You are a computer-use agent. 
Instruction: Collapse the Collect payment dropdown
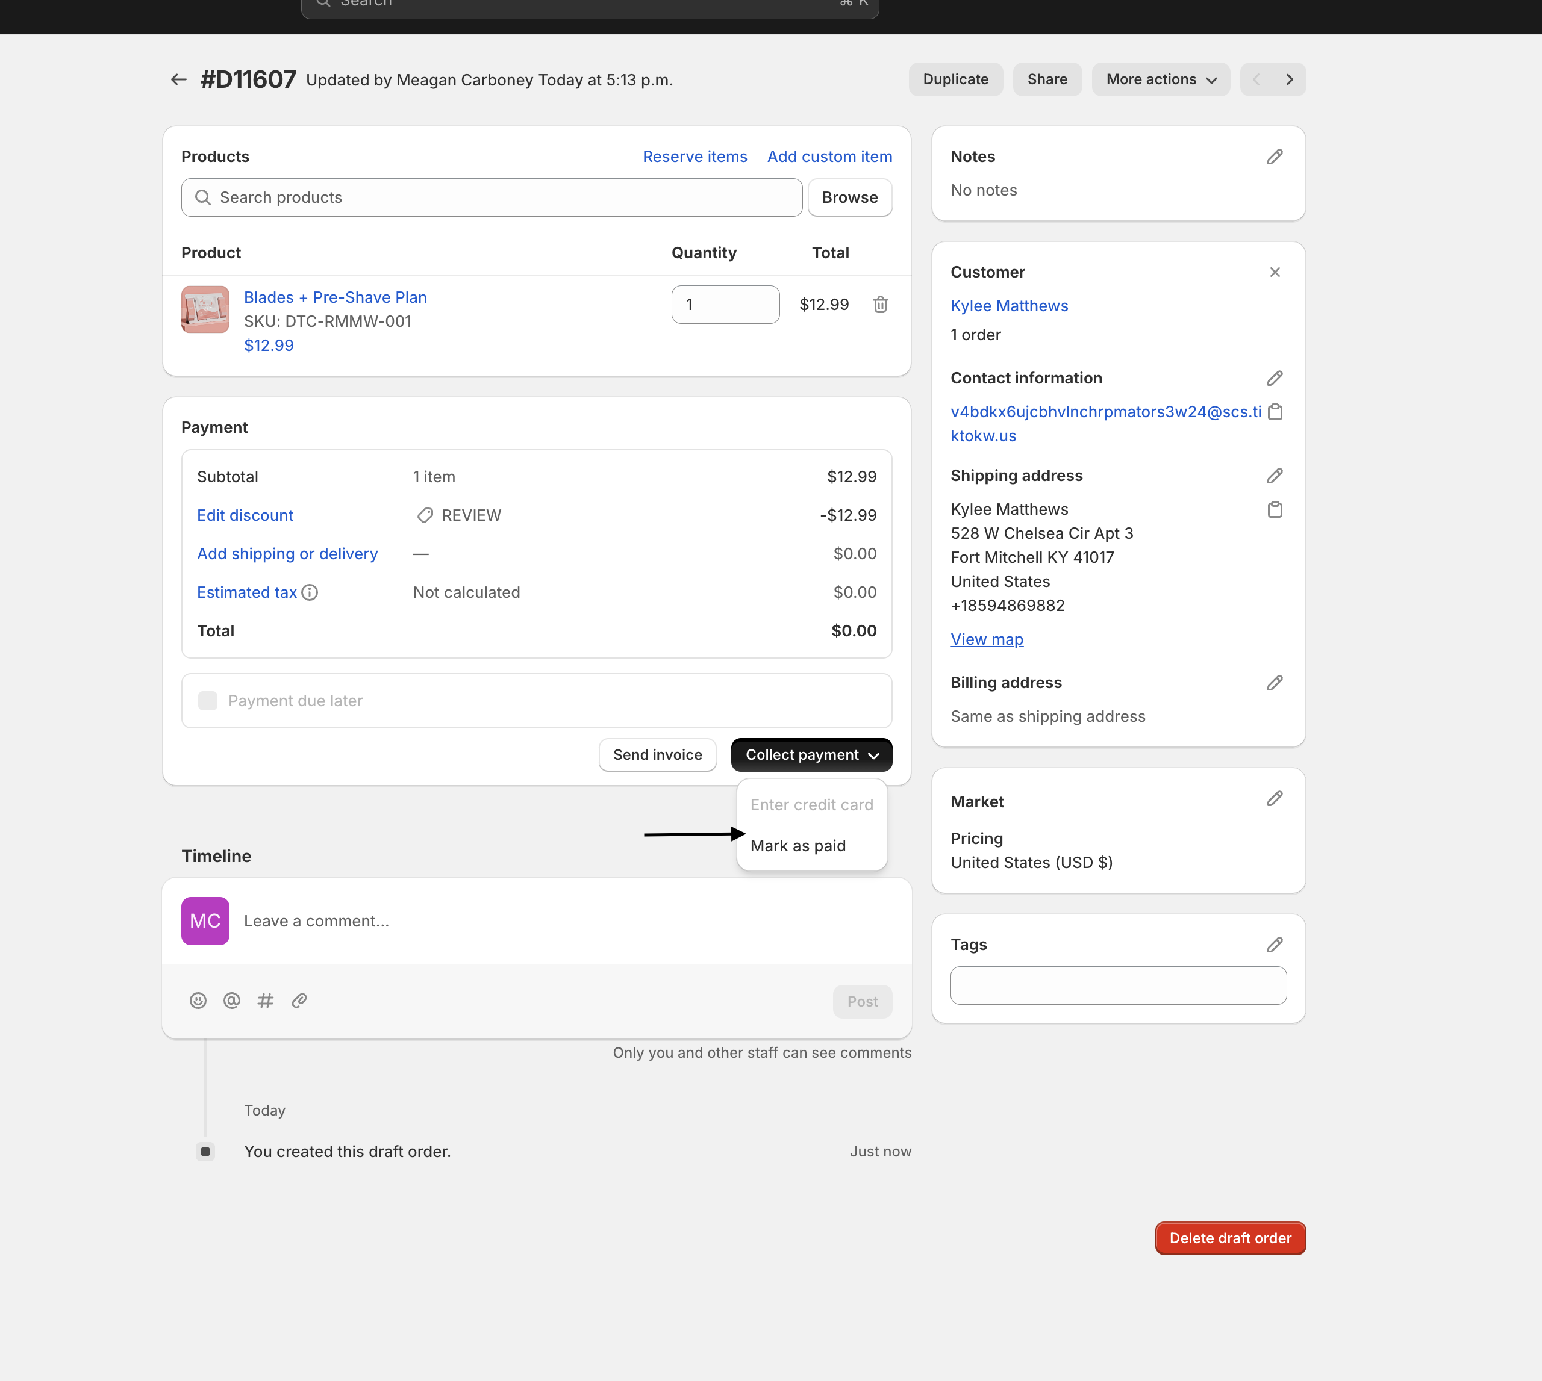coord(811,755)
